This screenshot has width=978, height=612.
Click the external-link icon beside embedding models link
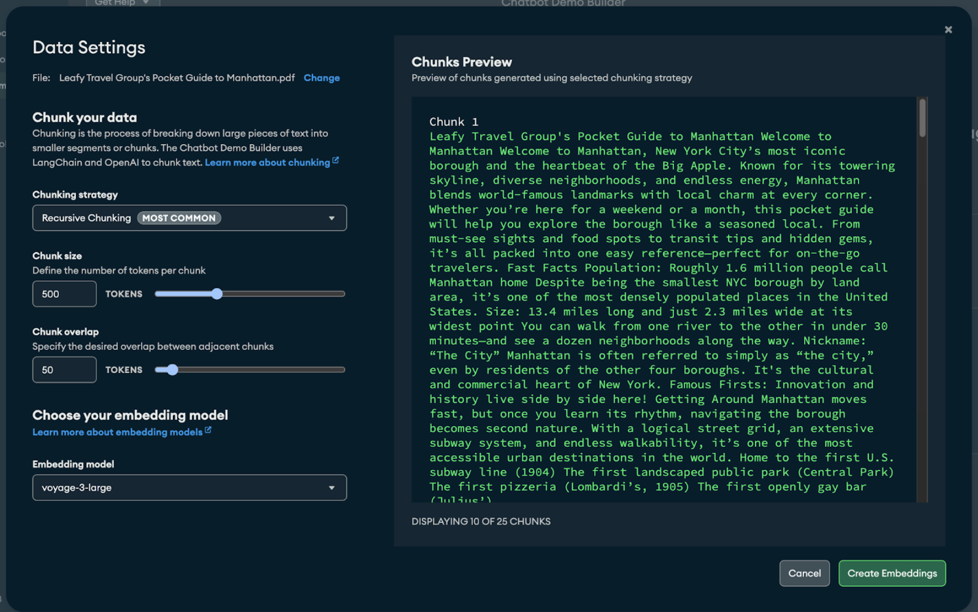(x=208, y=429)
